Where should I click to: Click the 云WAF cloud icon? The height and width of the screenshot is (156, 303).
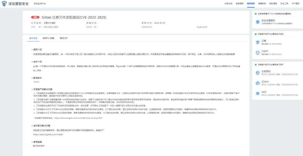coord(257,83)
